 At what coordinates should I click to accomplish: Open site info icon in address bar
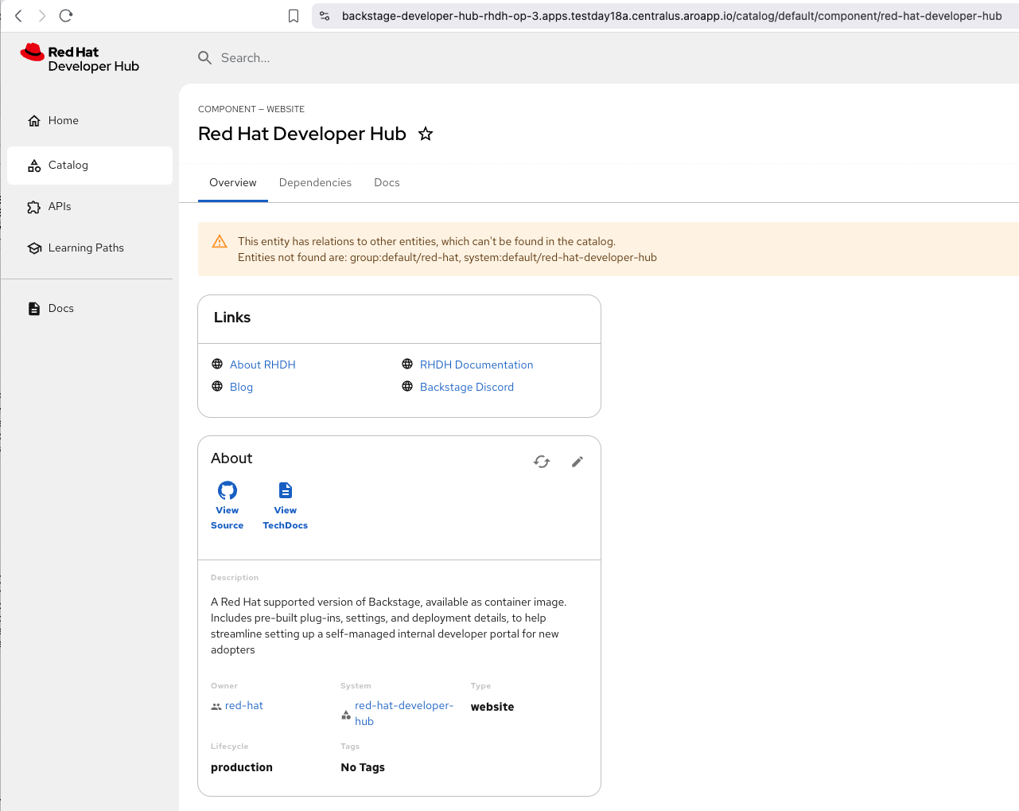[x=325, y=16]
